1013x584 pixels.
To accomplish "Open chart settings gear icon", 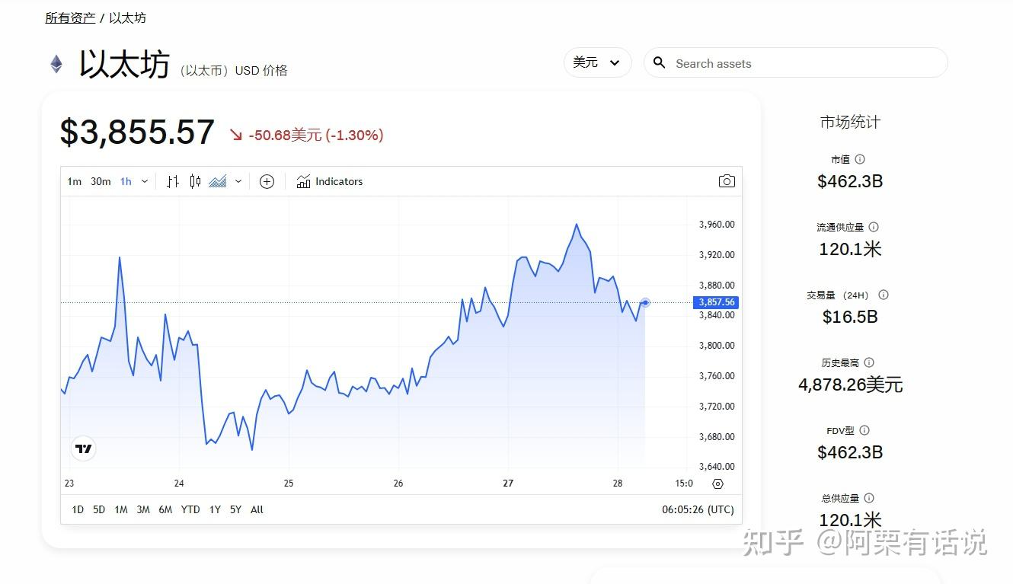I will tap(717, 483).
